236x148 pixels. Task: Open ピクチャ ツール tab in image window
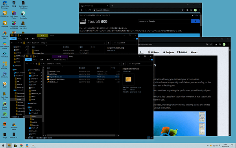(x=42, y=39)
